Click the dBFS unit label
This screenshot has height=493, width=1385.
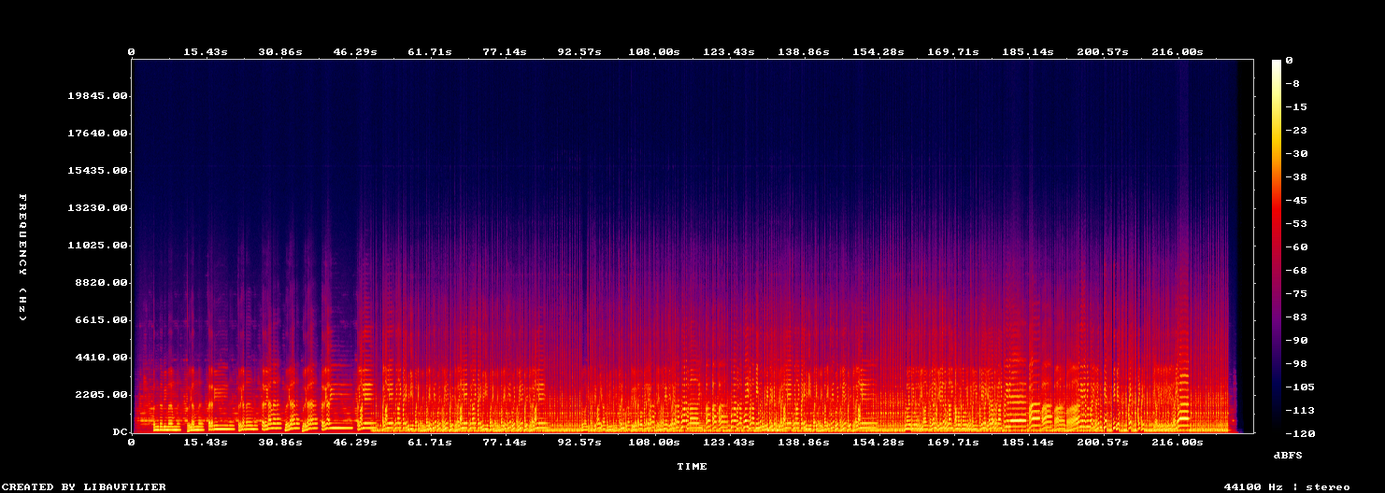1288,455
